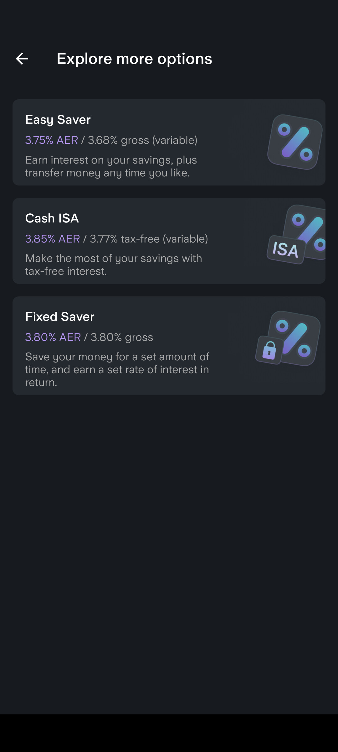
Task: Click the ISA label badge graphic
Action: coord(285,250)
